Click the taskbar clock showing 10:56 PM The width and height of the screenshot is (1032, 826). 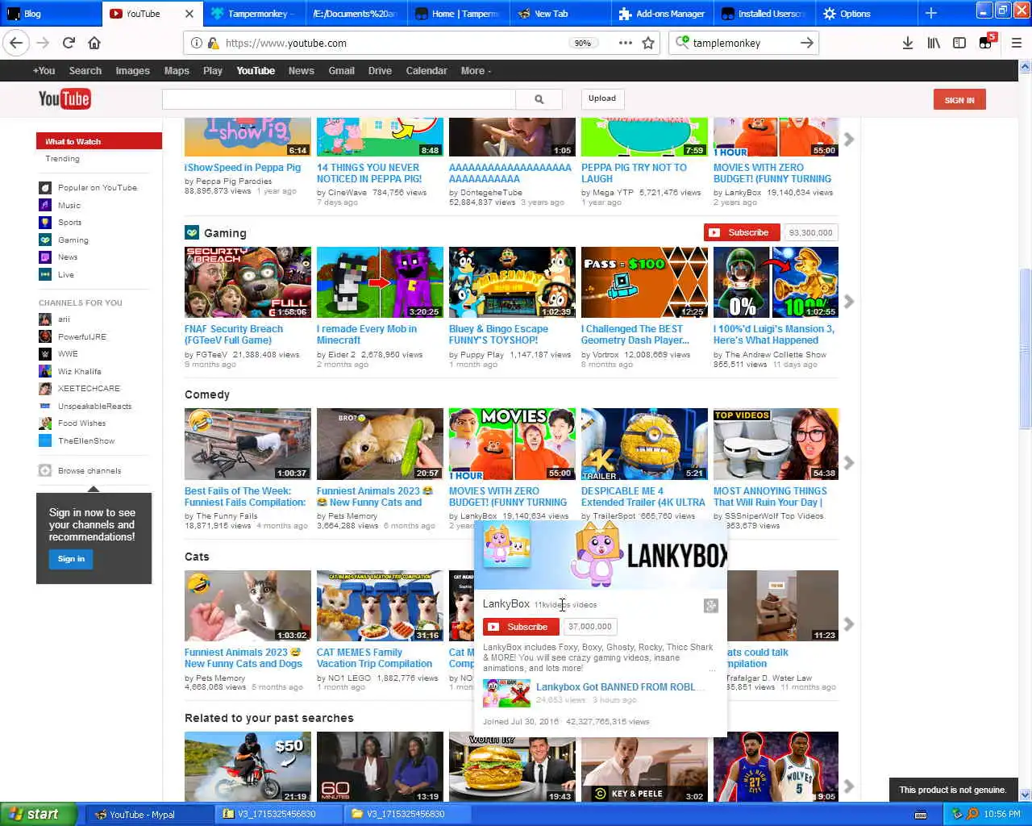(x=1002, y=814)
